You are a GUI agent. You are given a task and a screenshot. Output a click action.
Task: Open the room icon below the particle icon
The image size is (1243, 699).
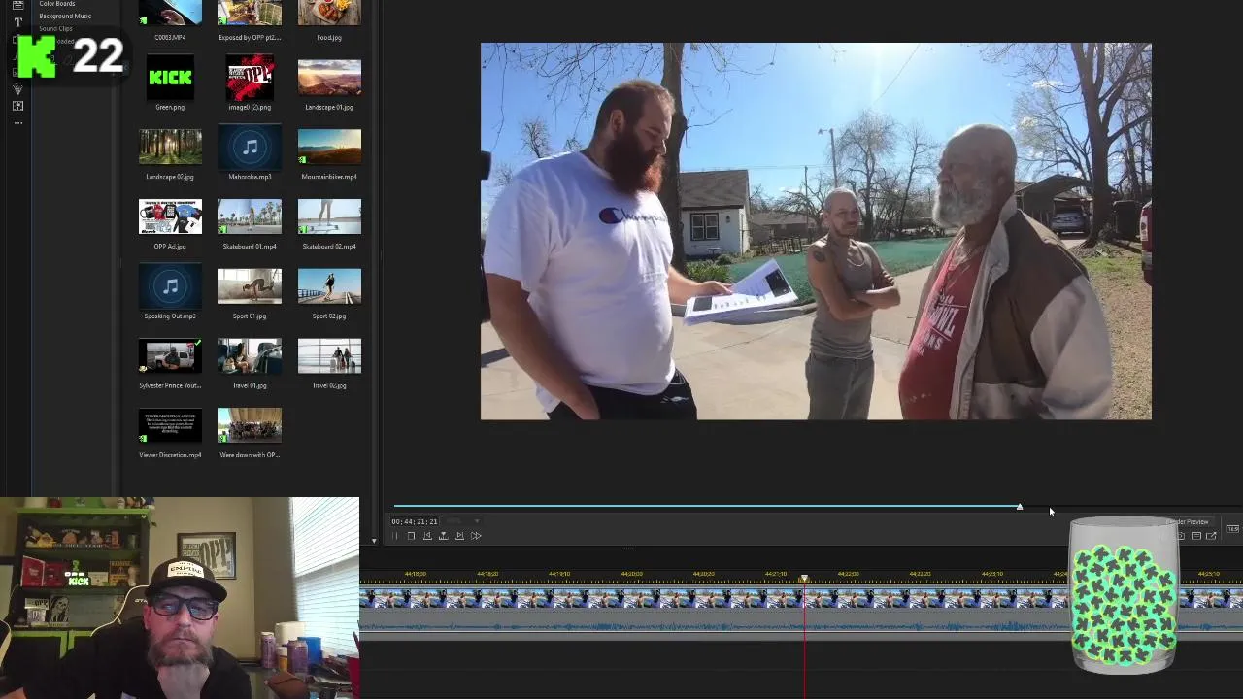click(18, 106)
